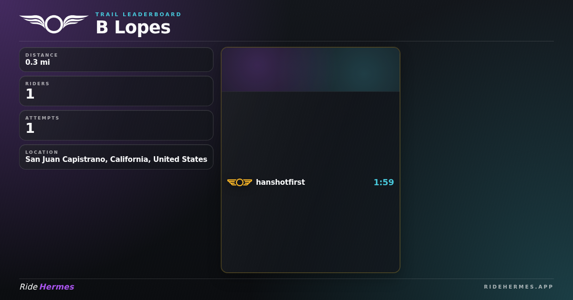Visit the RIDEHERMES.APP link

(x=519, y=287)
